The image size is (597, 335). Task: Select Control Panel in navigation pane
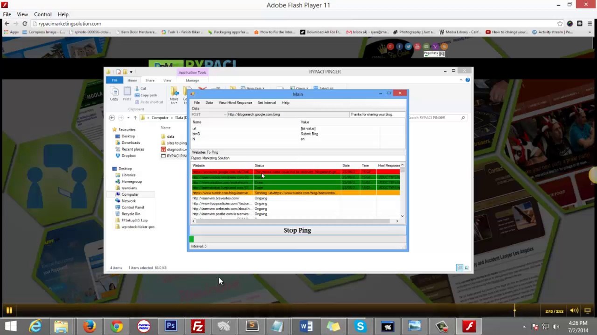point(132,208)
